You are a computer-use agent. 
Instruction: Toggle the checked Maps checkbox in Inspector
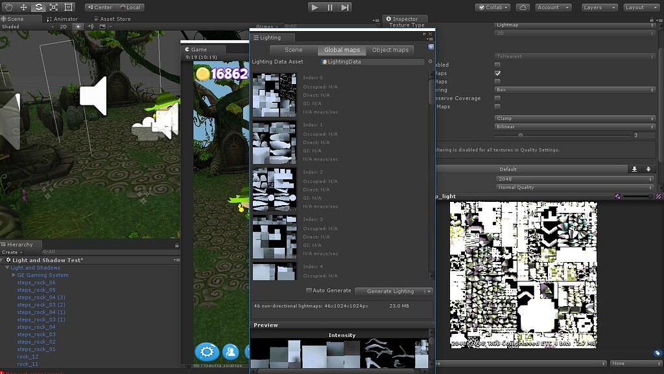click(497, 72)
